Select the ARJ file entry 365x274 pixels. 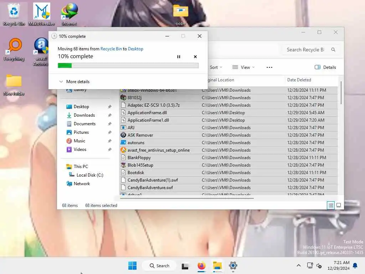(x=228, y=128)
